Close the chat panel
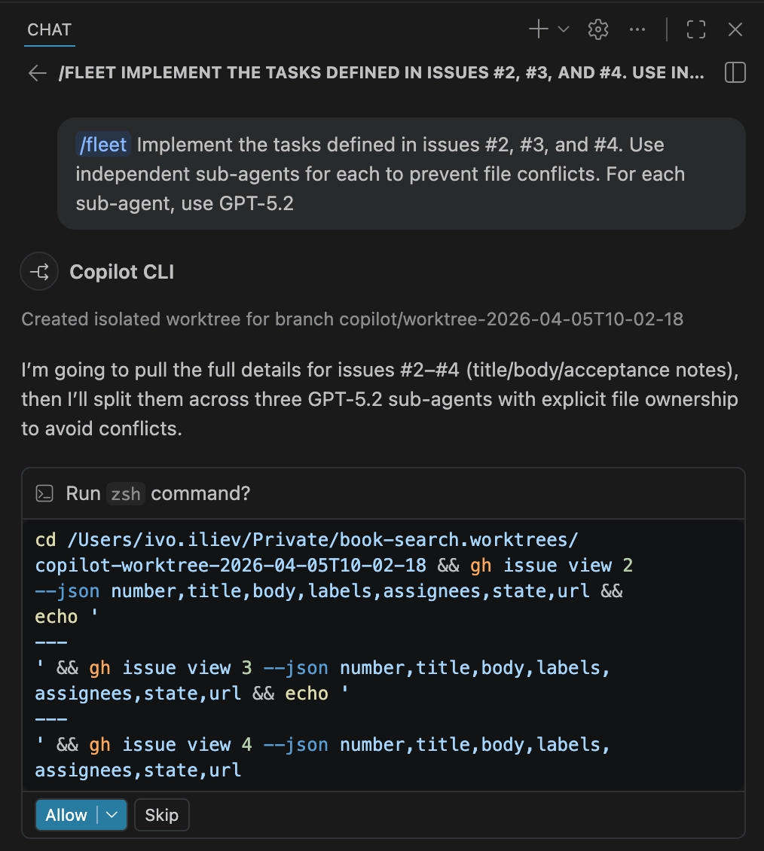764x851 pixels. (x=735, y=29)
